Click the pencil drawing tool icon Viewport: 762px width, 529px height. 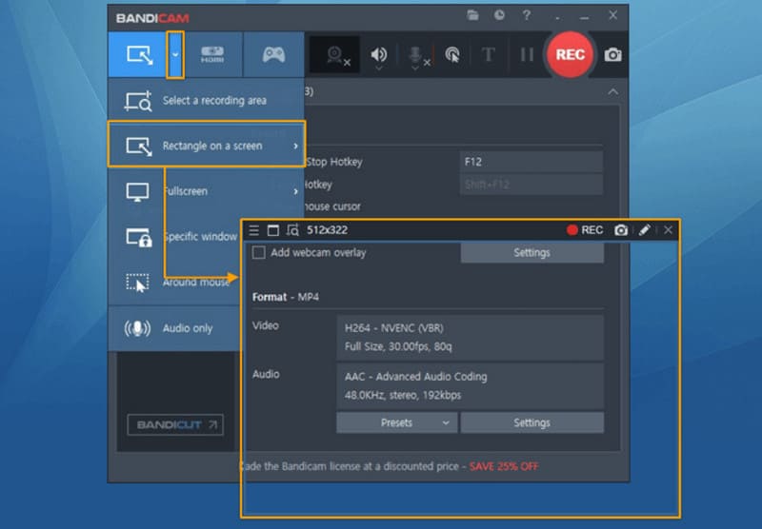click(x=645, y=230)
